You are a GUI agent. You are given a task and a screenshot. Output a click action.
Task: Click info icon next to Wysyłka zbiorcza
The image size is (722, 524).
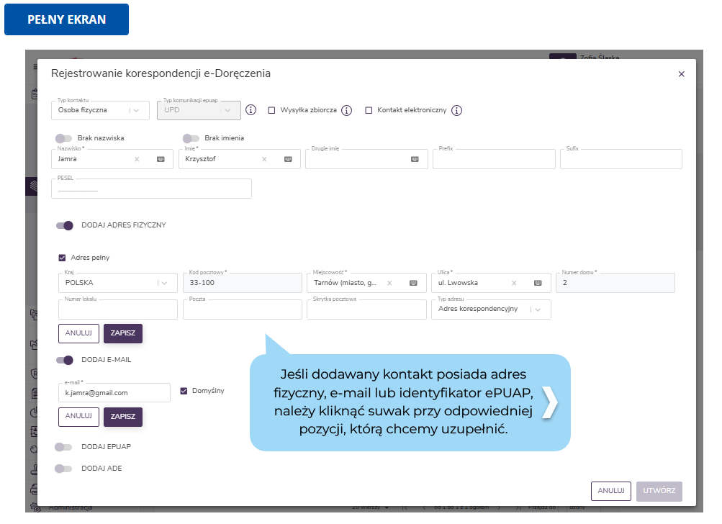[346, 110]
